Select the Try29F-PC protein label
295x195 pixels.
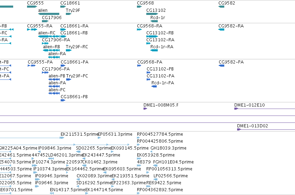[x=77, y=76]
